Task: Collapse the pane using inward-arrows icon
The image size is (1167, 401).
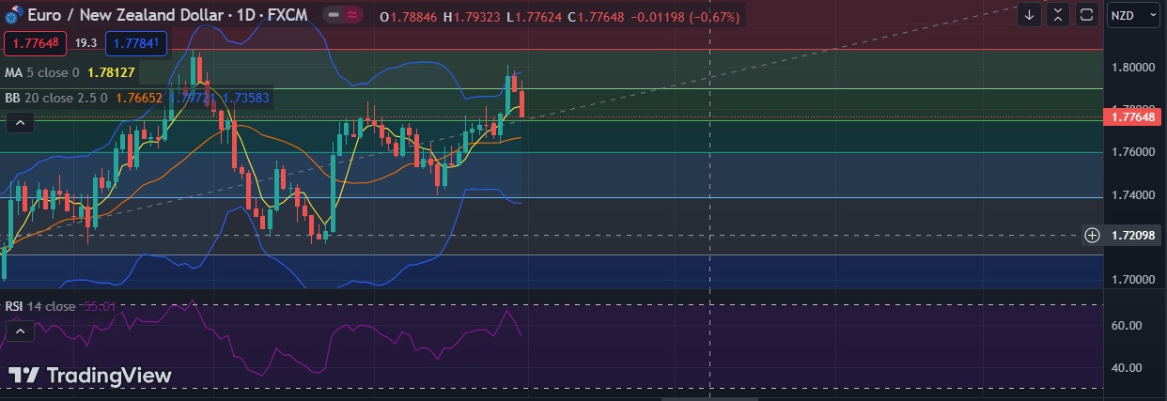Action: point(1058,15)
